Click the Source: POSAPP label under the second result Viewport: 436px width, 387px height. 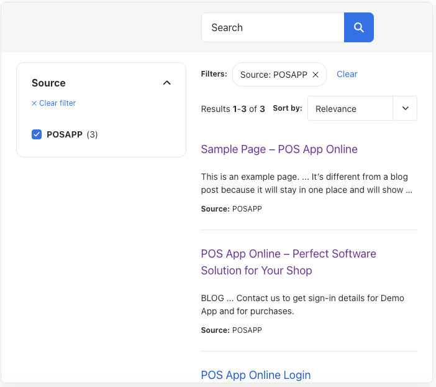coord(231,330)
